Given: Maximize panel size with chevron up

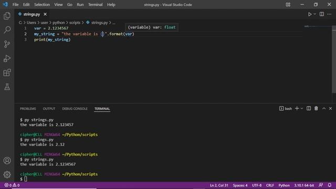Looking at the screenshot, I should (x=324, y=109).
